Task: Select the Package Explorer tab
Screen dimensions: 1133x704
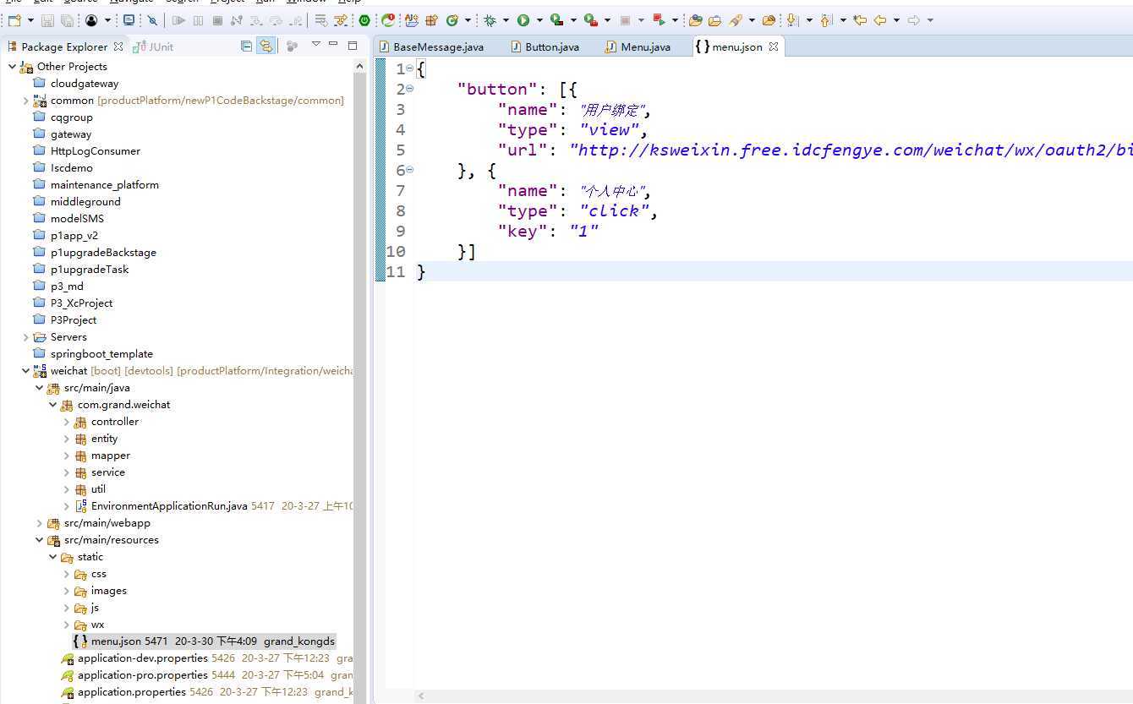Action: coord(64,47)
